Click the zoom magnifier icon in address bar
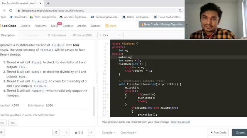The width and height of the screenshot is (247, 138). [180, 11]
